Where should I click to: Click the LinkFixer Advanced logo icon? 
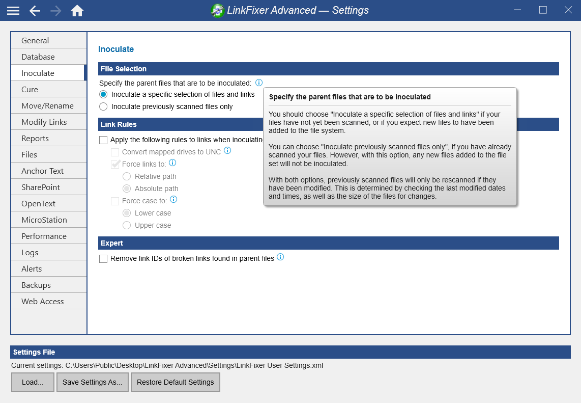[218, 10]
